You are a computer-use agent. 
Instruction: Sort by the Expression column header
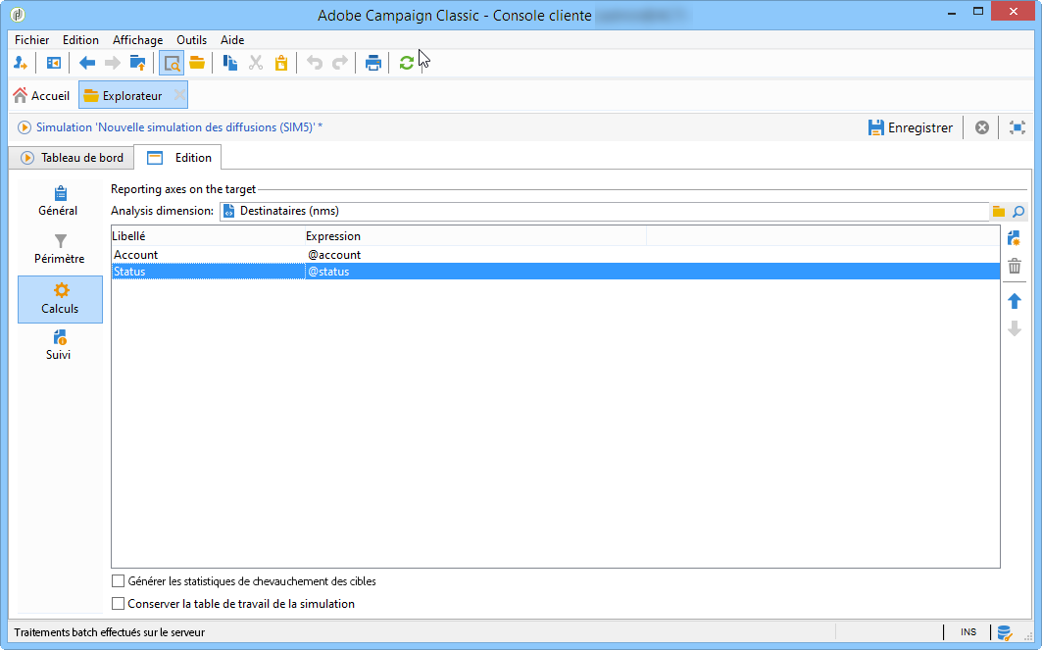tap(475, 236)
